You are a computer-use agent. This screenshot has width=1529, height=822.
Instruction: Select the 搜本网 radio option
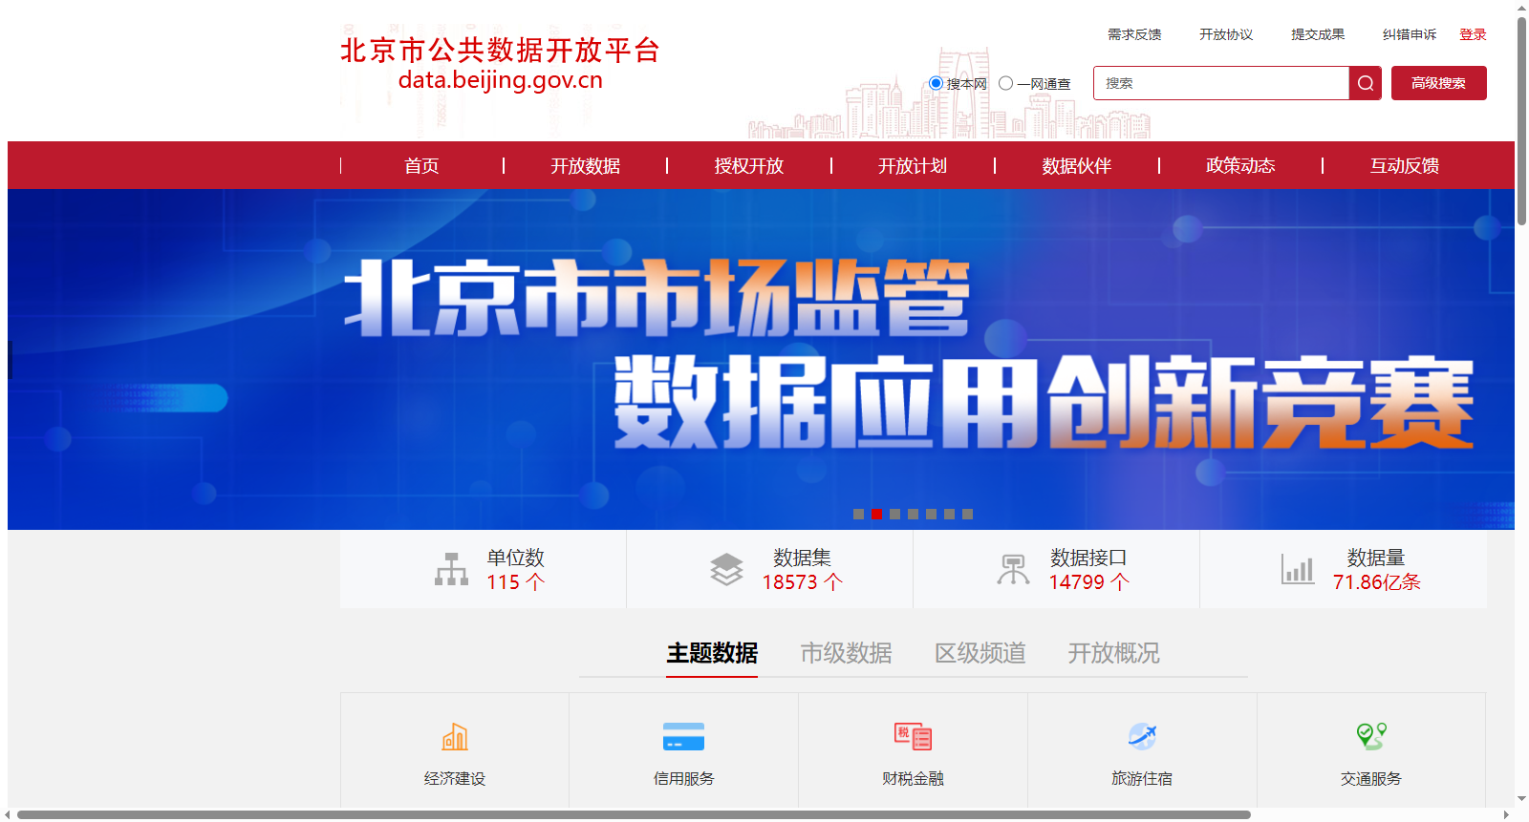[x=937, y=83]
